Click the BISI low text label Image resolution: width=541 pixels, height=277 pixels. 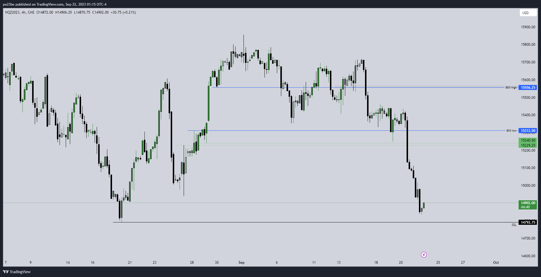coord(512,131)
